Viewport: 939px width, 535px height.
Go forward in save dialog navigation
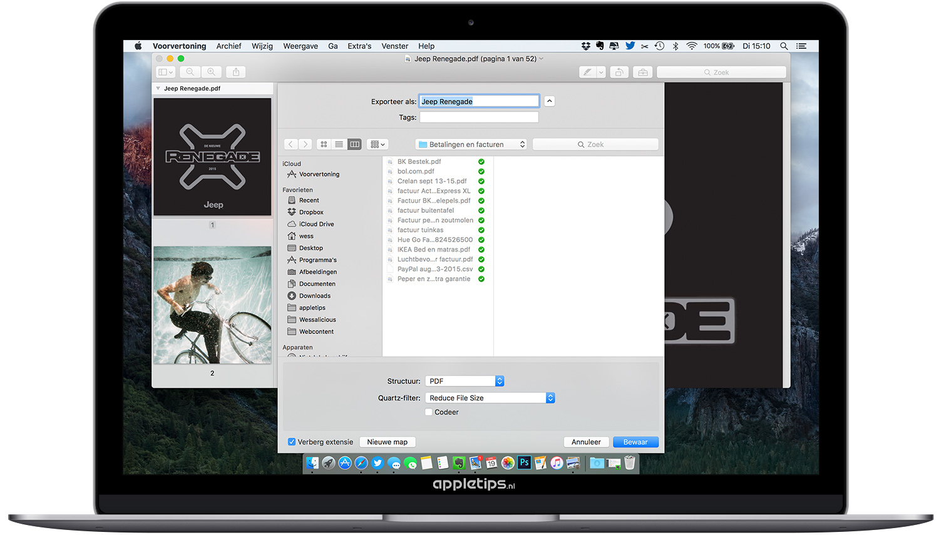(x=305, y=145)
